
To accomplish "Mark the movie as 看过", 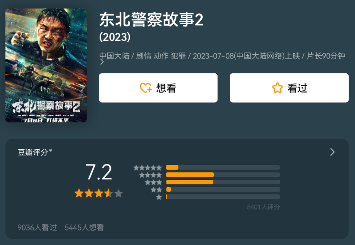I will point(289,88).
